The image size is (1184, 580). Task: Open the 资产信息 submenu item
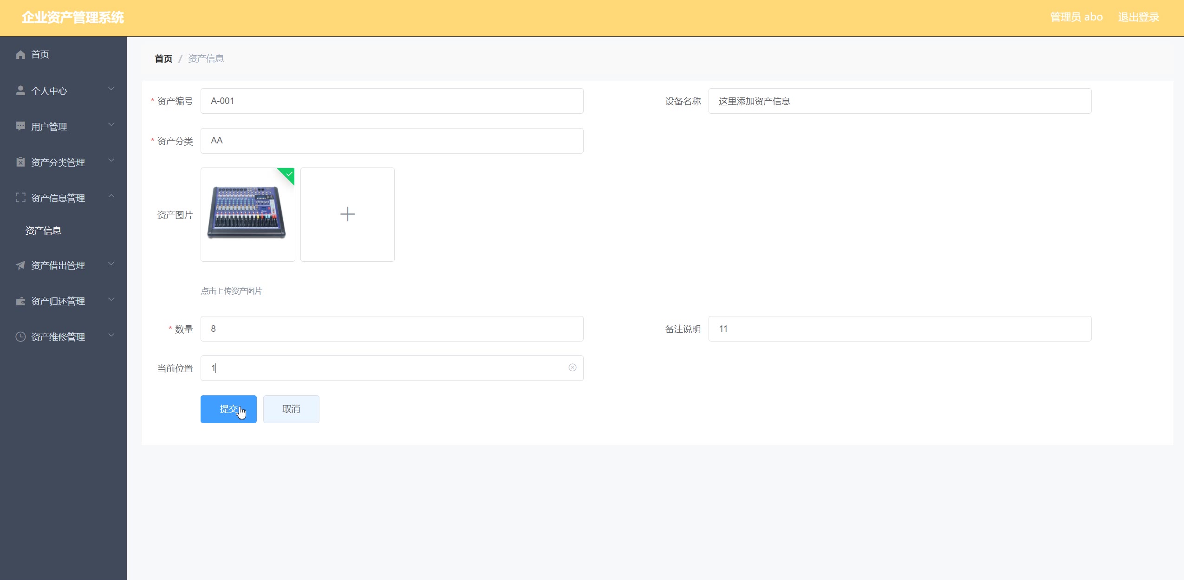[x=43, y=231]
